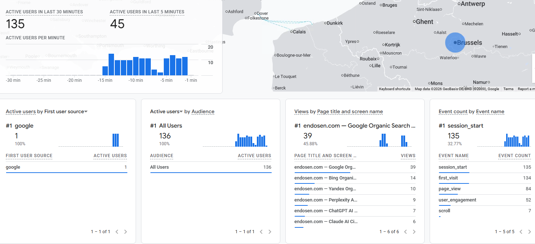
Task: Go to previous page in First user source card
Action: 117,232
